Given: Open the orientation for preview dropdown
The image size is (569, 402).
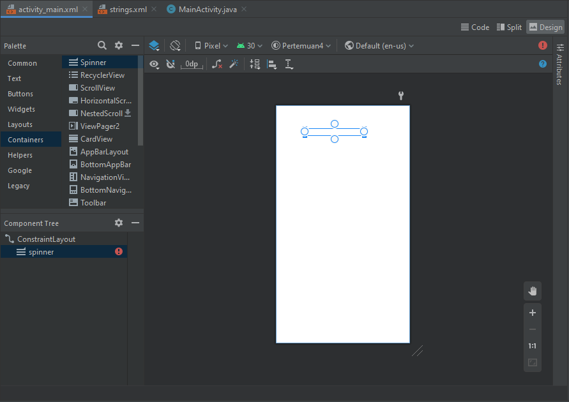Looking at the screenshot, I should (x=175, y=46).
